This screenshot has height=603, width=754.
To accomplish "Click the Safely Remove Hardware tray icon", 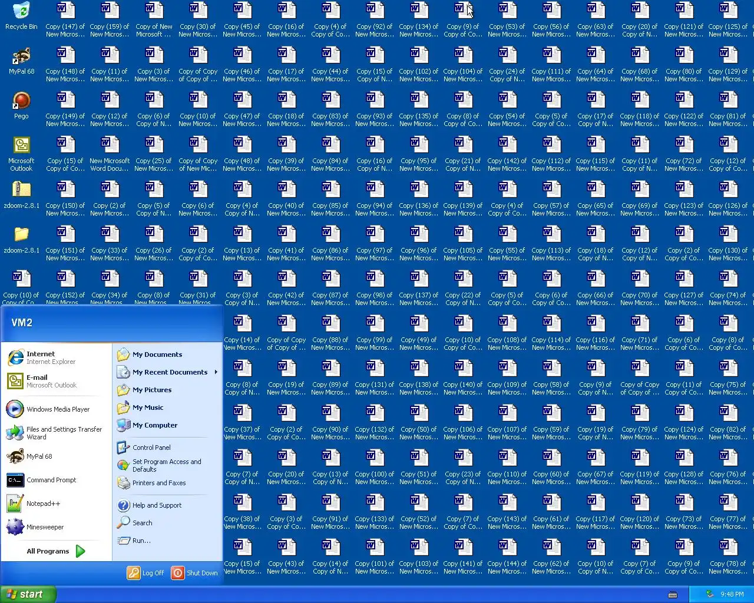I will (710, 594).
